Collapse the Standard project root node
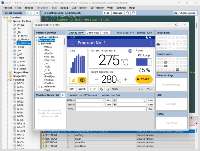The height and width of the screenshot is (151, 200). coord(4,17)
